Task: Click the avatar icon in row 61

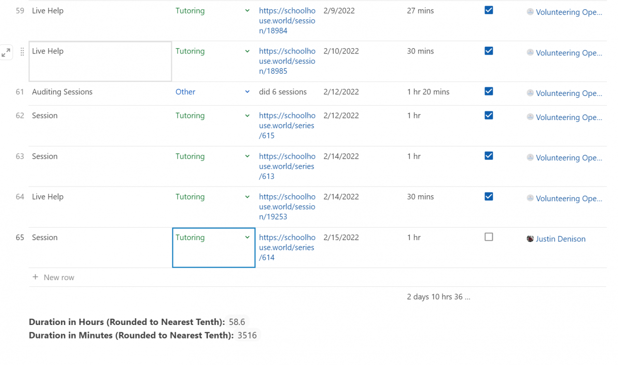Action: click(530, 93)
